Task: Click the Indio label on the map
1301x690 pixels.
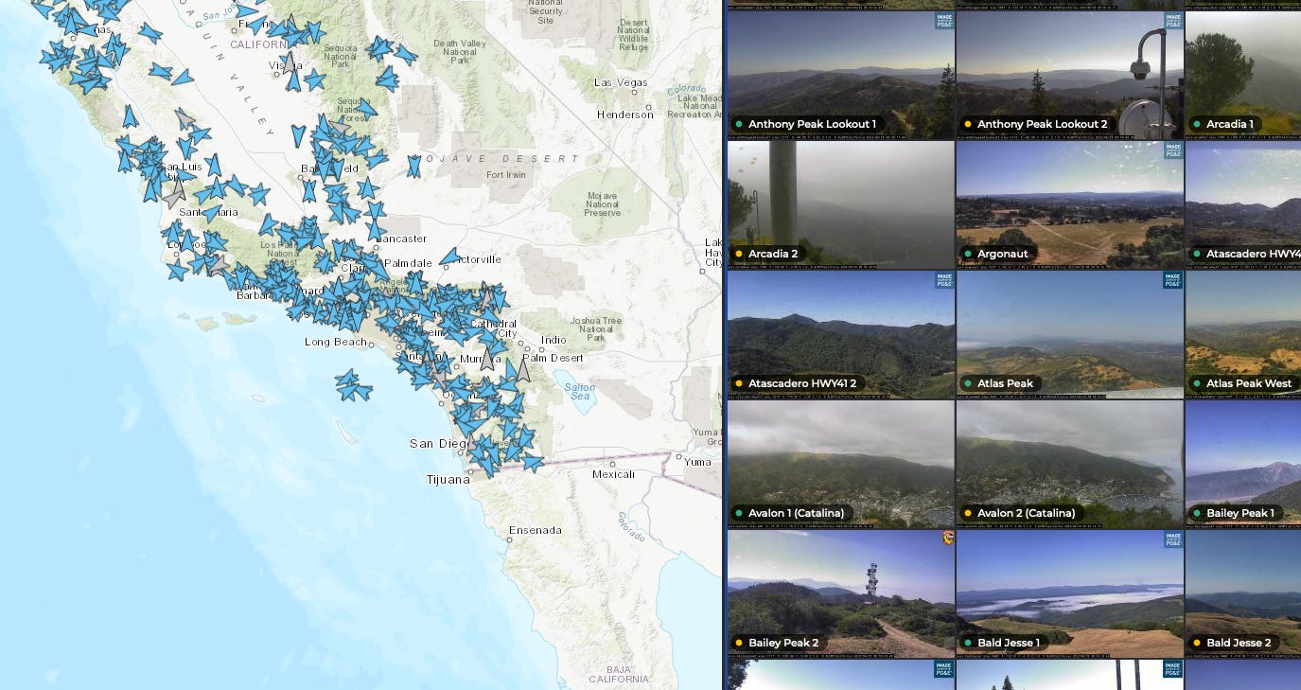Action: (x=554, y=340)
